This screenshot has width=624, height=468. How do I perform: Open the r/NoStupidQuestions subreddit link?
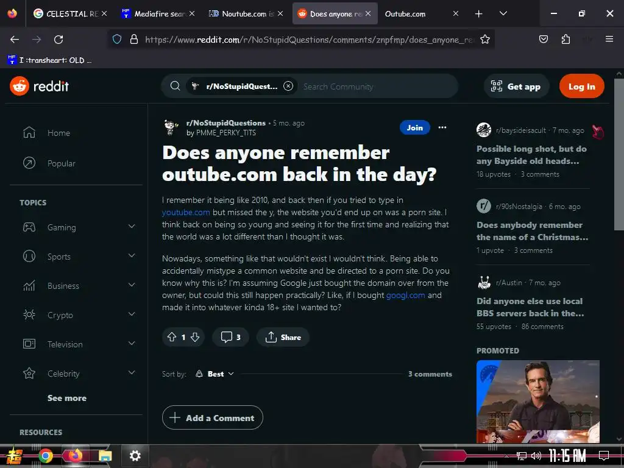click(x=225, y=123)
